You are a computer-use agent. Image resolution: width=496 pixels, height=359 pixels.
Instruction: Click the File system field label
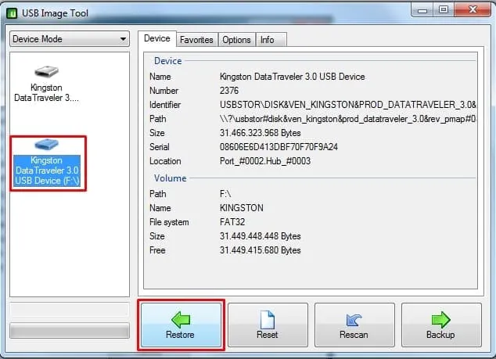point(169,222)
